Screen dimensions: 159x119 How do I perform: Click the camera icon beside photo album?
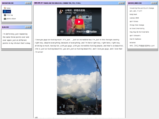click(5, 19)
